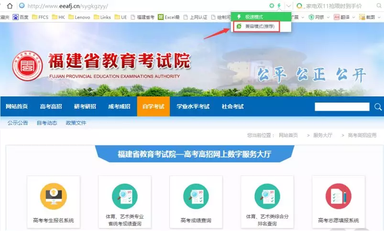Image resolution: width=384 pixels, height=231 pixels.
Task: Open the Links bookmark folder
Action: [102, 17]
